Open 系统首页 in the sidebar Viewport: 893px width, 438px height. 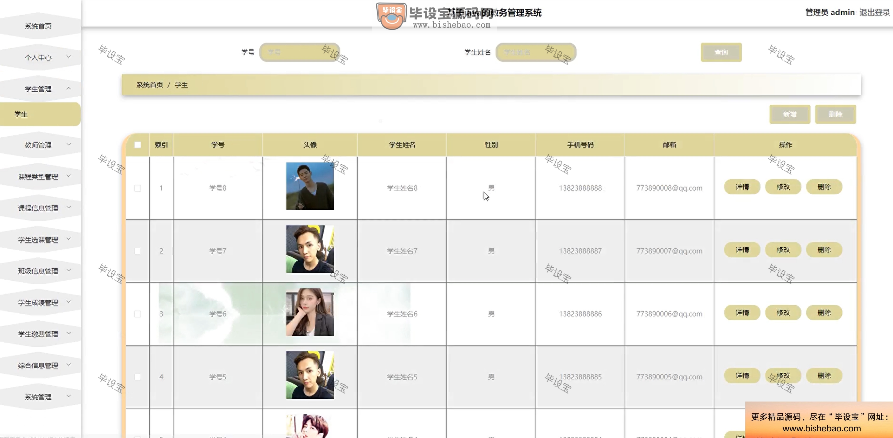38,26
